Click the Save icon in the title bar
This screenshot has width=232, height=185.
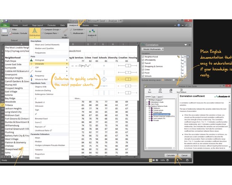6,21
